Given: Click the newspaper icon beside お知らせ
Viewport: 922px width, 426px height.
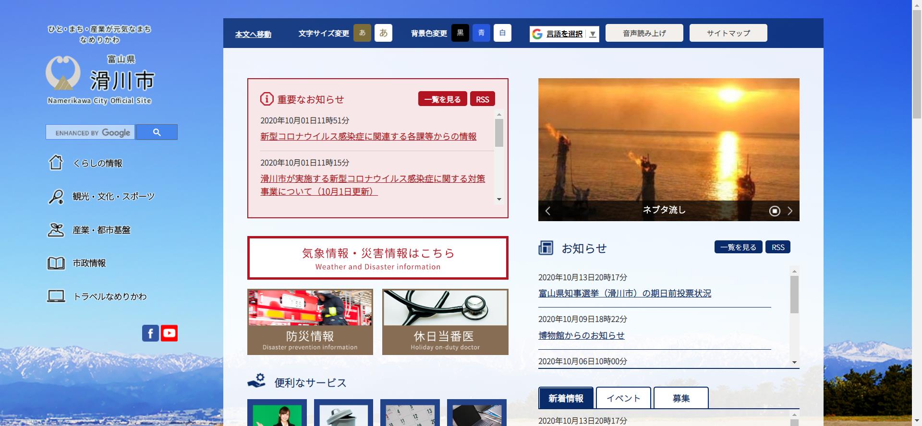Looking at the screenshot, I should point(546,248).
